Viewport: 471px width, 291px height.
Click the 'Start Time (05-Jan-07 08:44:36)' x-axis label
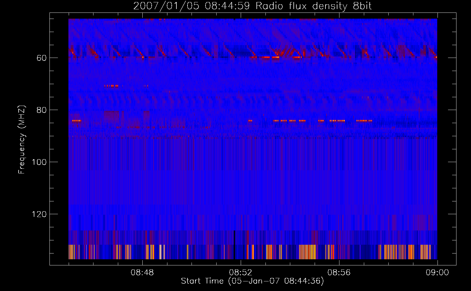[252, 281]
